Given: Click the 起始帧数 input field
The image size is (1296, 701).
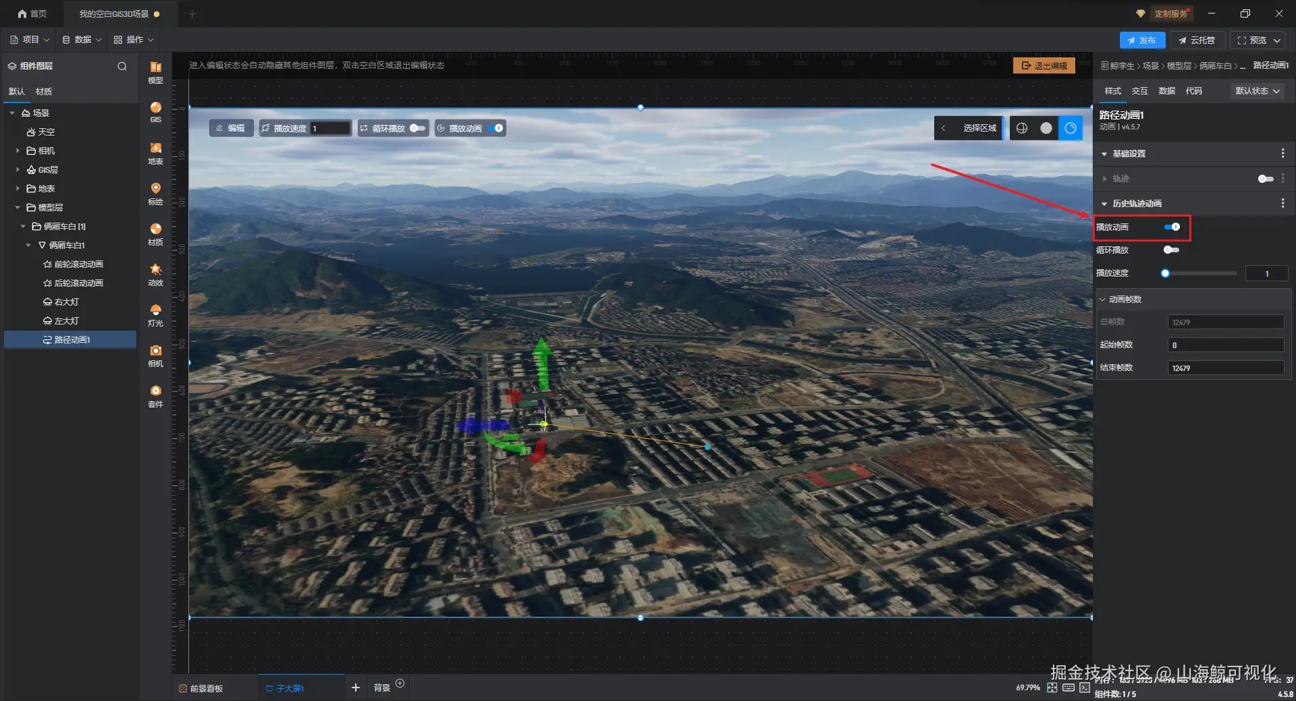Looking at the screenshot, I should click(x=1226, y=345).
